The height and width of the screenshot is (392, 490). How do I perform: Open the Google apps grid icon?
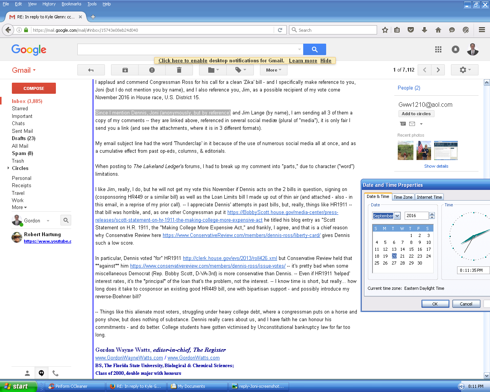(x=438, y=49)
